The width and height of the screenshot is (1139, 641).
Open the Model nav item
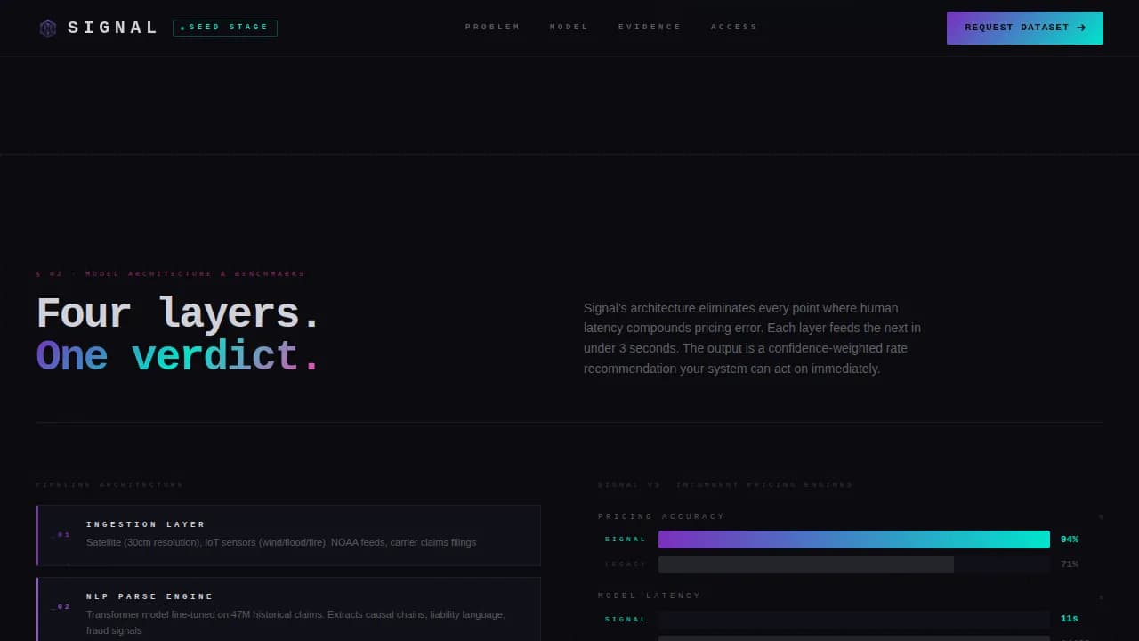click(569, 27)
